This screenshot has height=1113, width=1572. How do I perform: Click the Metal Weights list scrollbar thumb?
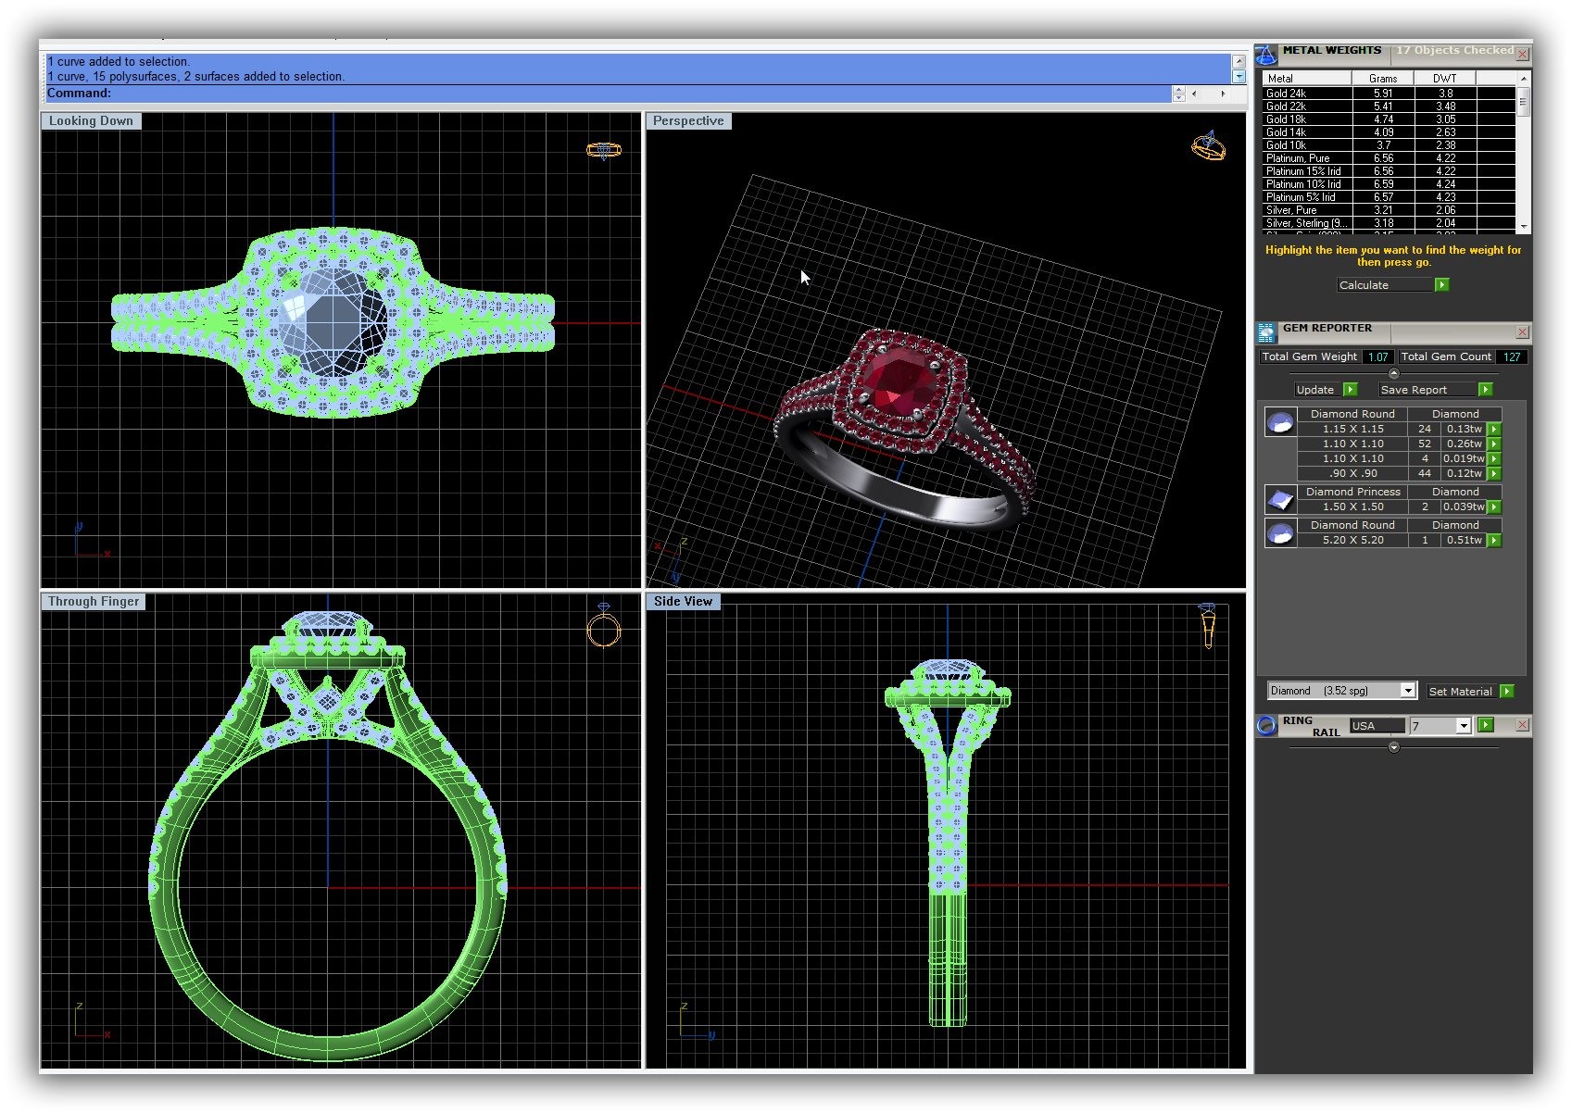[1522, 104]
